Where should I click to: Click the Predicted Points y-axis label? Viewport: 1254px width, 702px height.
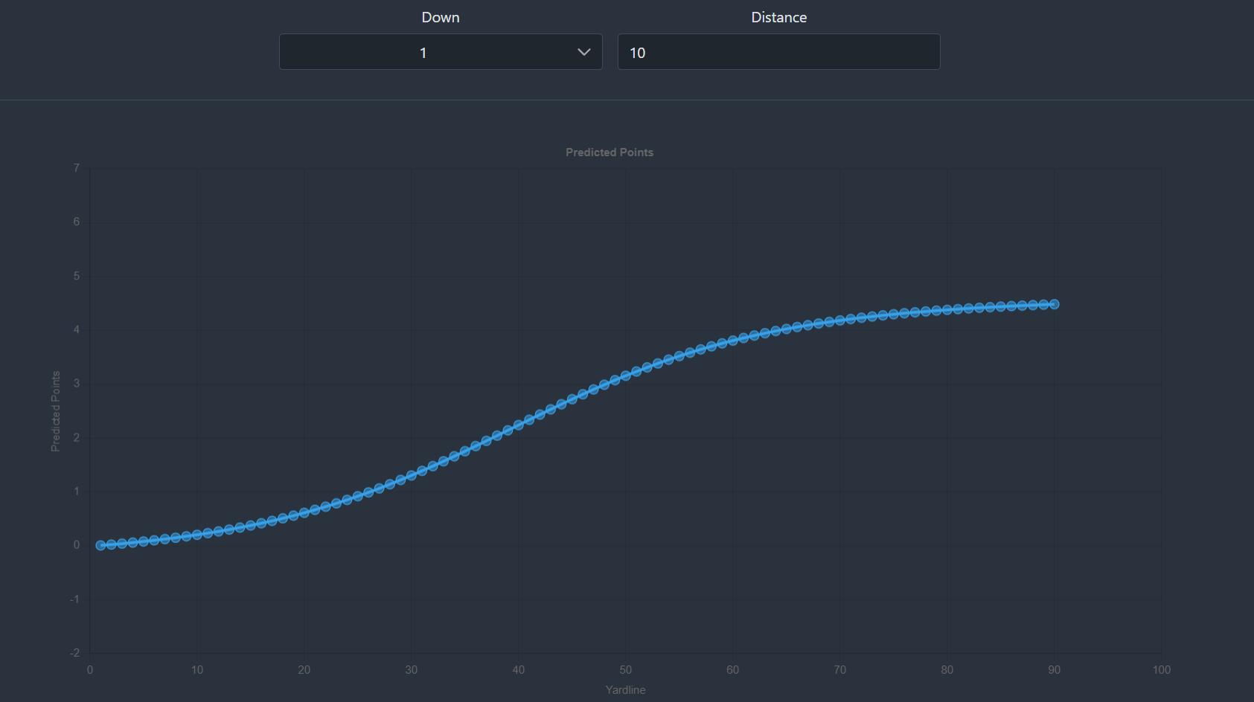click(55, 411)
